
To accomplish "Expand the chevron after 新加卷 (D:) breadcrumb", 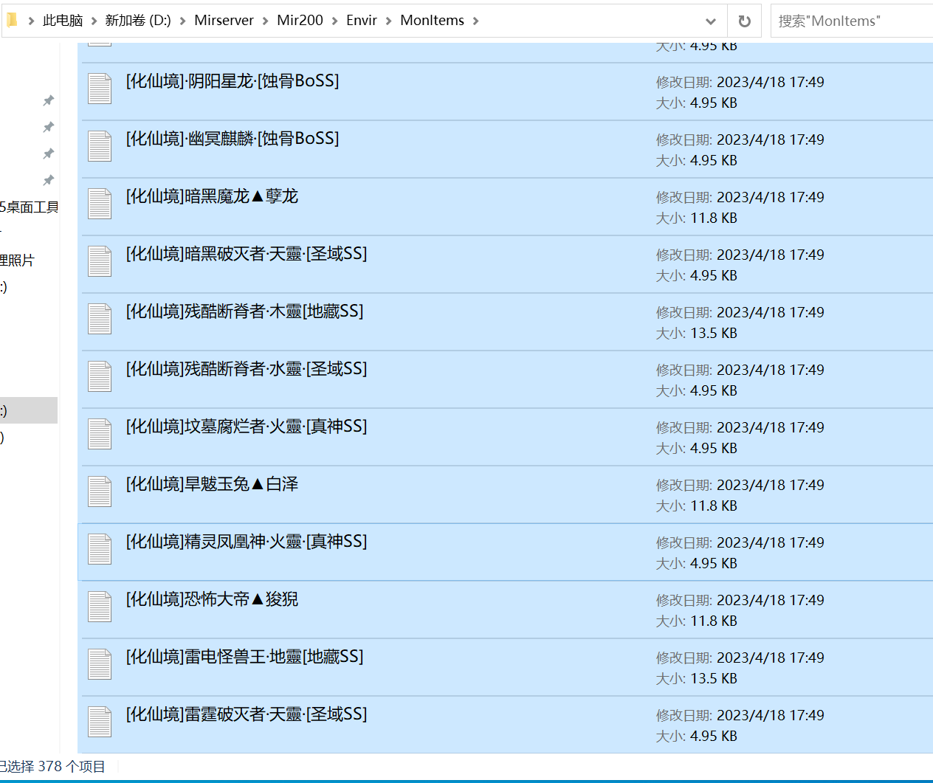I will (x=182, y=21).
